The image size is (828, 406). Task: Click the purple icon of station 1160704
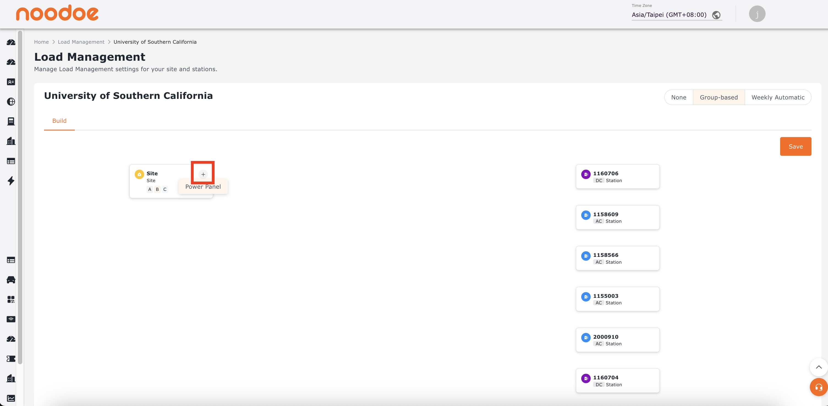point(586,379)
